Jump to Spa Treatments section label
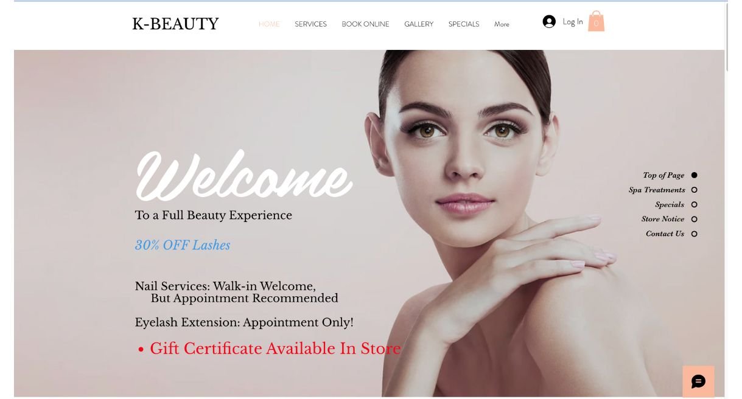The height and width of the screenshot is (399, 742). (x=657, y=190)
